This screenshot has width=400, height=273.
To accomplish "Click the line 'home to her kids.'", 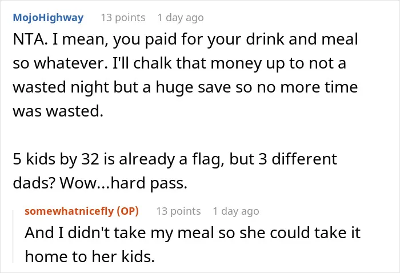I will click(90, 256).
